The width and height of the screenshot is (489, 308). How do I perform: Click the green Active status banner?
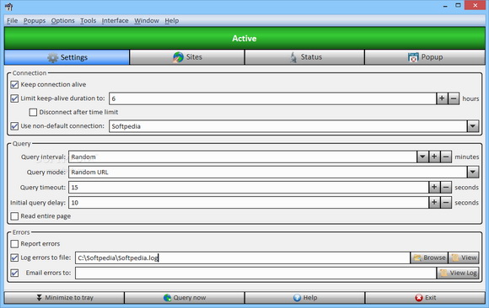coord(244,39)
